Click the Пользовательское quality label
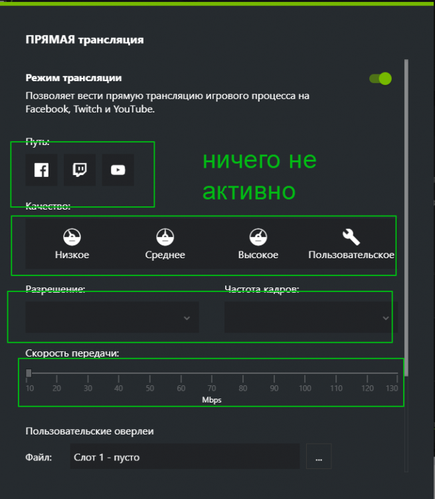The height and width of the screenshot is (499, 435). (x=351, y=255)
